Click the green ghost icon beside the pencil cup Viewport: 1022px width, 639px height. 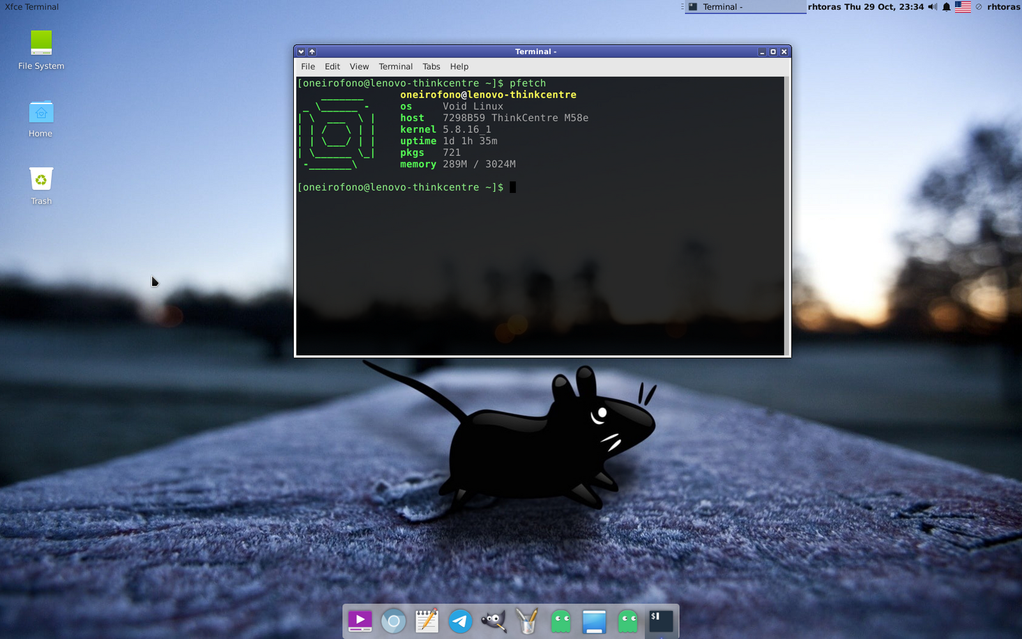[561, 621]
